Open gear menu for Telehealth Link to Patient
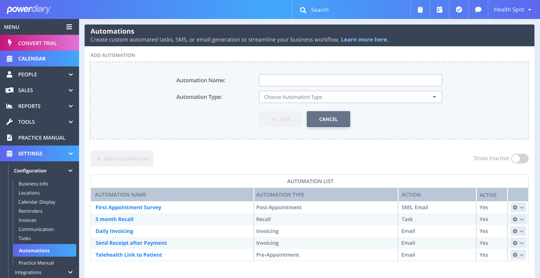The width and height of the screenshot is (540, 278). coord(518,255)
